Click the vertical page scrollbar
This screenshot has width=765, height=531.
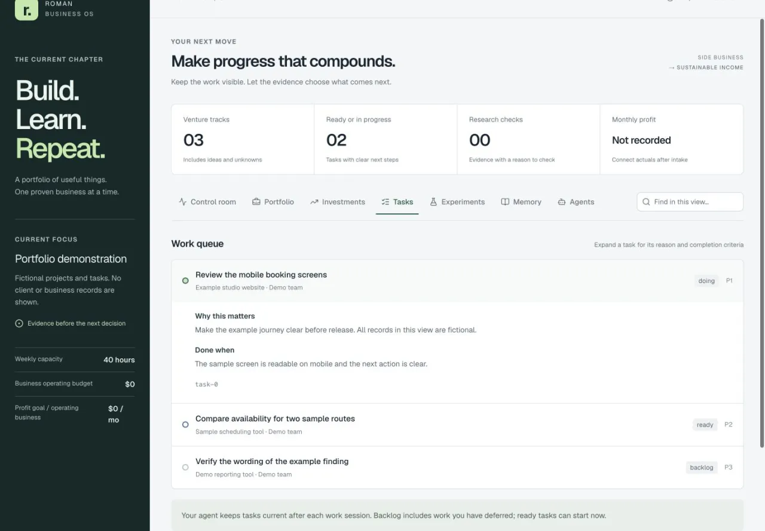pyautogui.click(x=761, y=233)
